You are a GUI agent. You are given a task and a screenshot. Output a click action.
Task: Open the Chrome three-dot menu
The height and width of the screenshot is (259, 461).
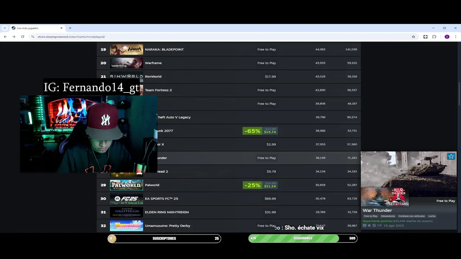pyautogui.click(x=456, y=37)
